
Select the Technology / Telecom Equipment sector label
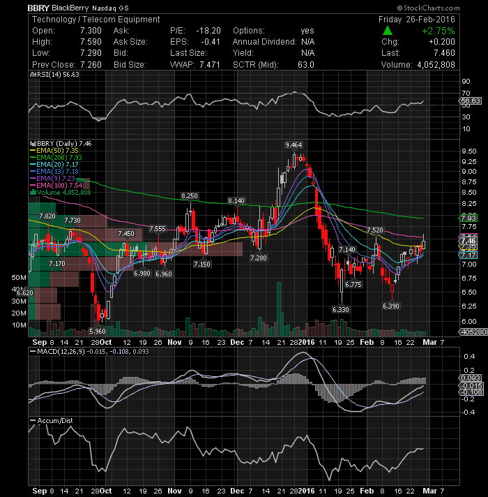(96, 20)
